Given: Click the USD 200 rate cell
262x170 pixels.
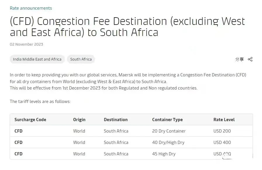Looking at the screenshot, I should click(x=222, y=131).
